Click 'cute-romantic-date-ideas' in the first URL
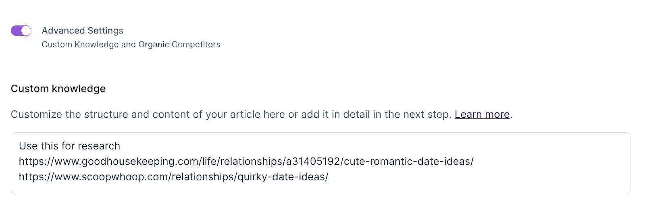The height and width of the screenshot is (210, 645). [408, 161]
